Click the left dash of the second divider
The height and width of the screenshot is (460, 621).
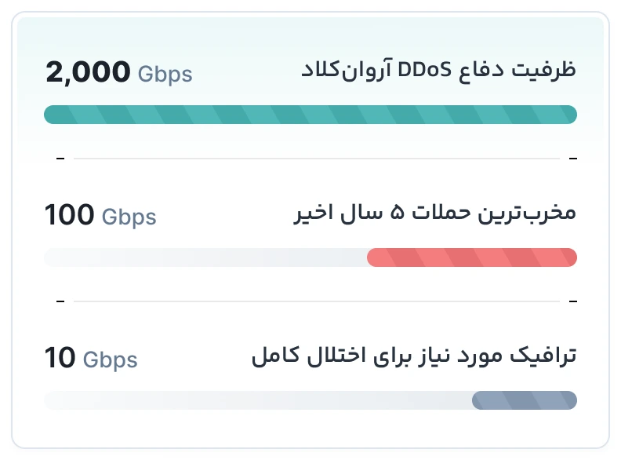coord(60,301)
